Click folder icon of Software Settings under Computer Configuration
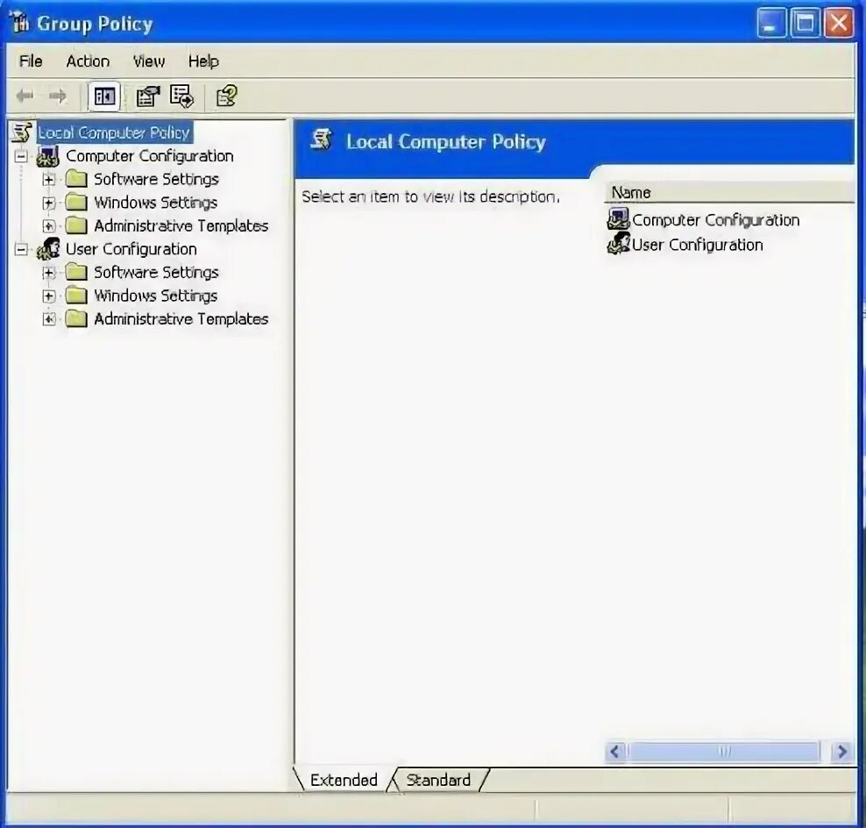This screenshot has height=828, width=866. click(x=76, y=179)
